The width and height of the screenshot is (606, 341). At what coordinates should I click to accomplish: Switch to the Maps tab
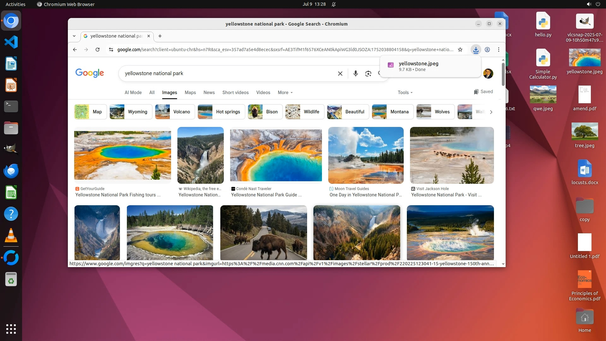click(x=190, y=93)
